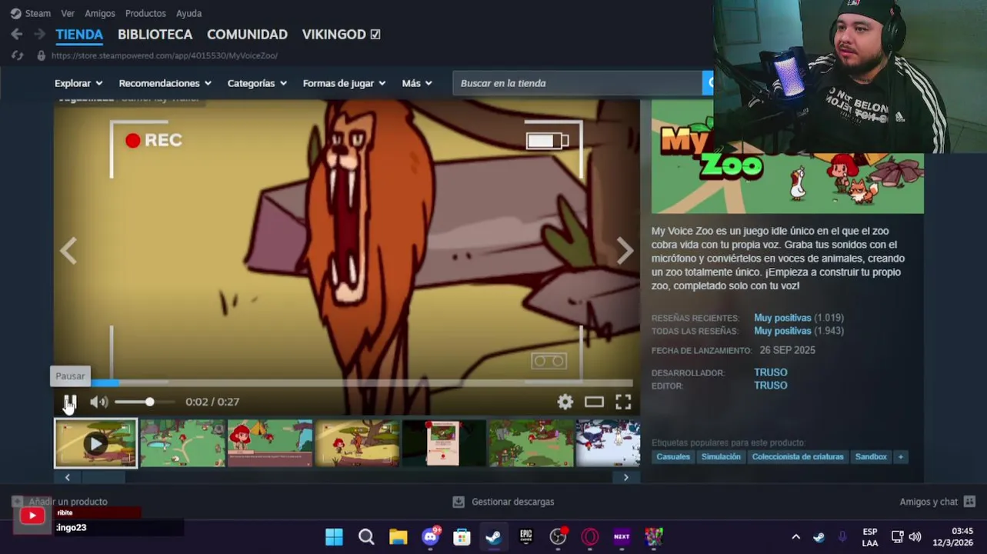This screenshot has width=987, height=554.
Task: Open the Amigos menu
Action: pyautogui.click(x=100, y=13)
